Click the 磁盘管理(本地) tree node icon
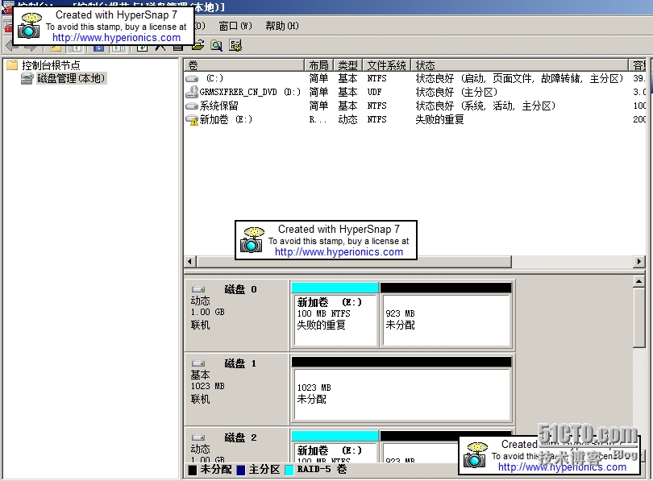Image resolution: width=653 pixels, height=481 pixels. point(27,78)
